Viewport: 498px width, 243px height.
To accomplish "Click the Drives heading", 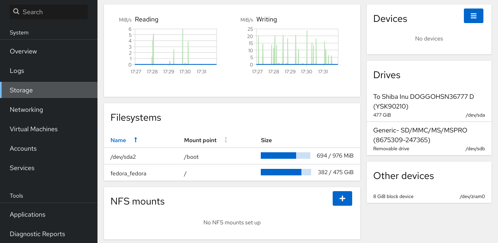I will pyautogui.click(x=387, y=75).
